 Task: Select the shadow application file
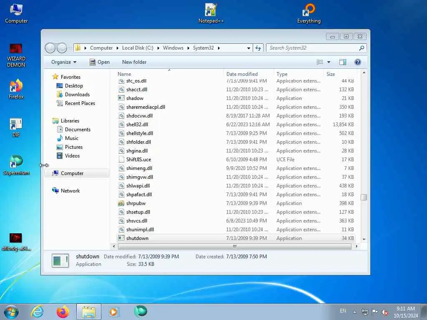click(236, 98)
